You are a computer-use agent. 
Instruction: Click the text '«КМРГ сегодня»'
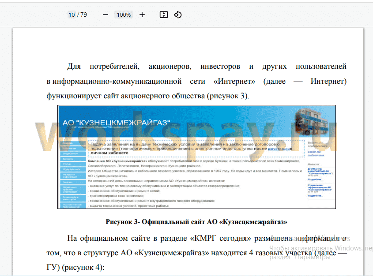coord(221,238)
